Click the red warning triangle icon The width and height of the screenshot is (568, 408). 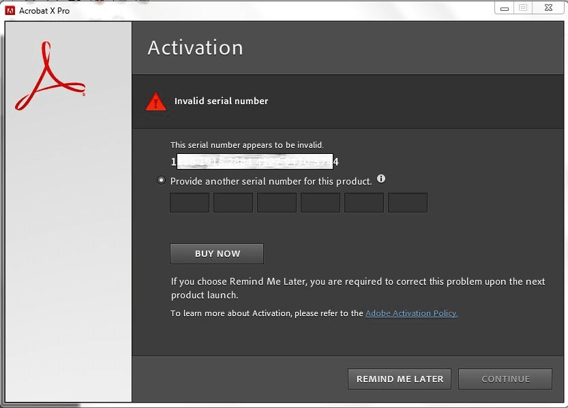click(x=156, y=101)
